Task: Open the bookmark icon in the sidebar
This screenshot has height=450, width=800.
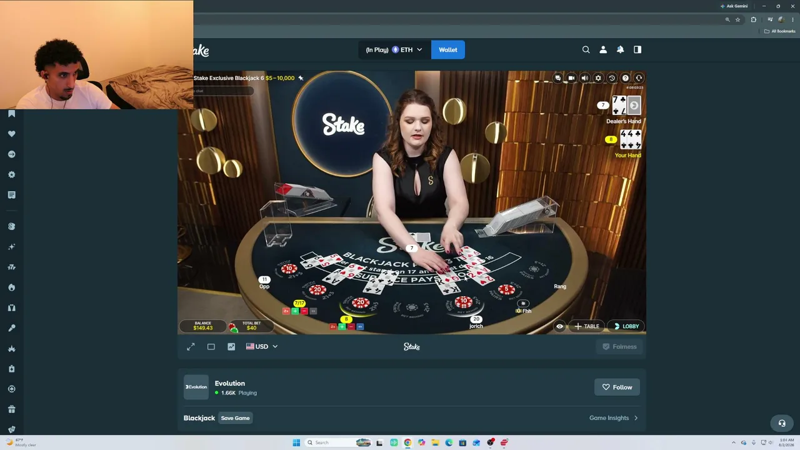Action: point(11,114)
